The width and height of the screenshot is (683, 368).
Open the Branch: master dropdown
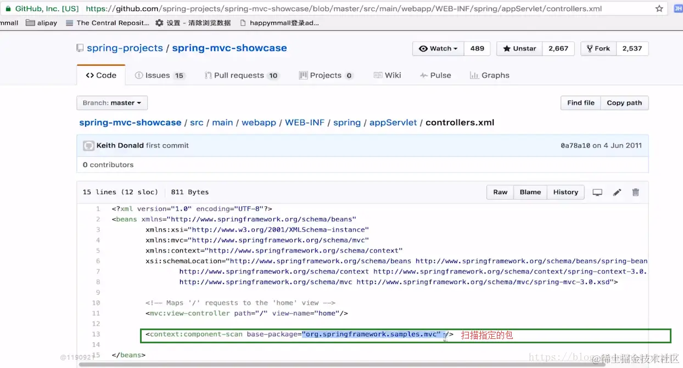point(112,103)
